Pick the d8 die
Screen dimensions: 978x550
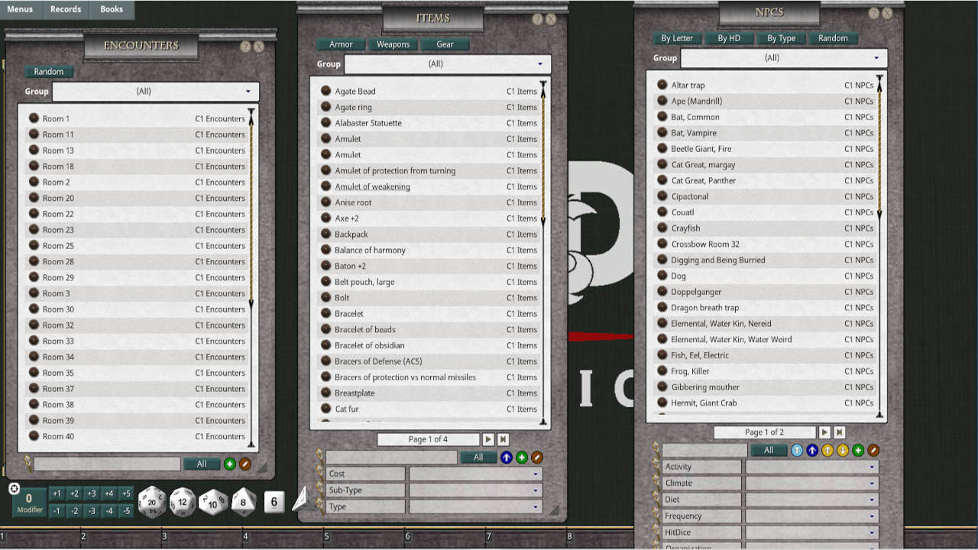(x=244, y=502)
